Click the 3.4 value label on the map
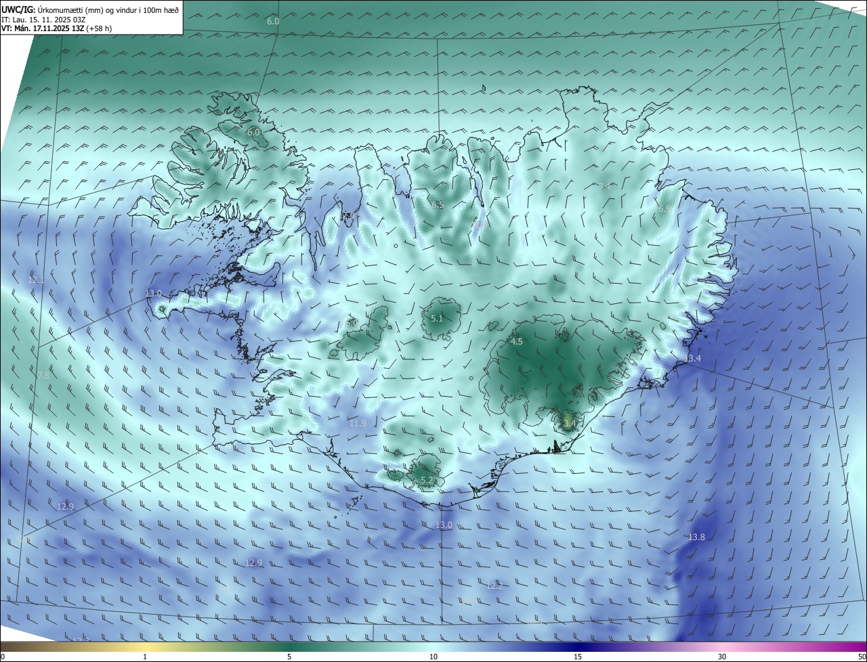This screenshot has width=867, height=662. [569, 423]
